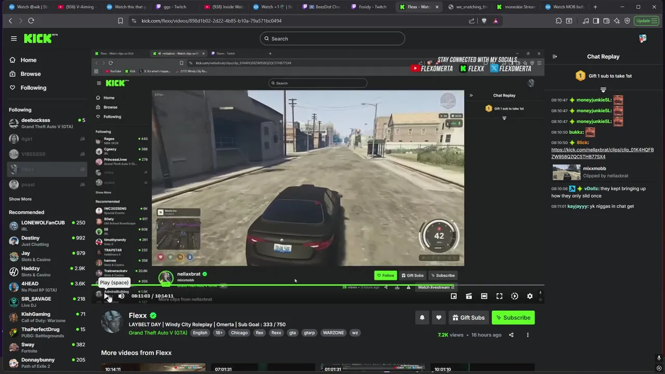Select the Chicago tag
This screenshot has width=665, height=374.
click(x=240, y=333)
